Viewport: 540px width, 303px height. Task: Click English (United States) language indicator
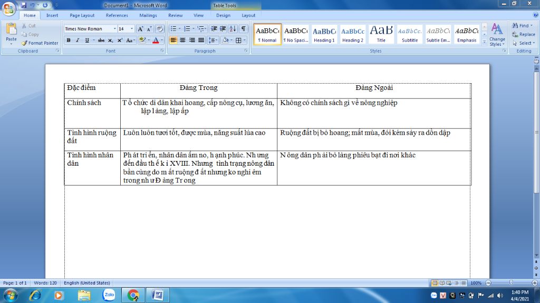87,283
